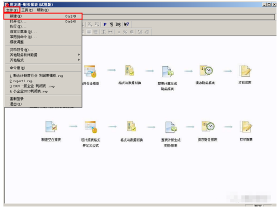Viewport: 277px width, 207px height.
Task: Click the top-row 格式与数据切换 icon
Action: [129, 70]
